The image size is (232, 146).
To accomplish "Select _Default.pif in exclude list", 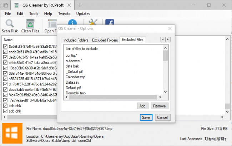I will click(x=74, y=72).
